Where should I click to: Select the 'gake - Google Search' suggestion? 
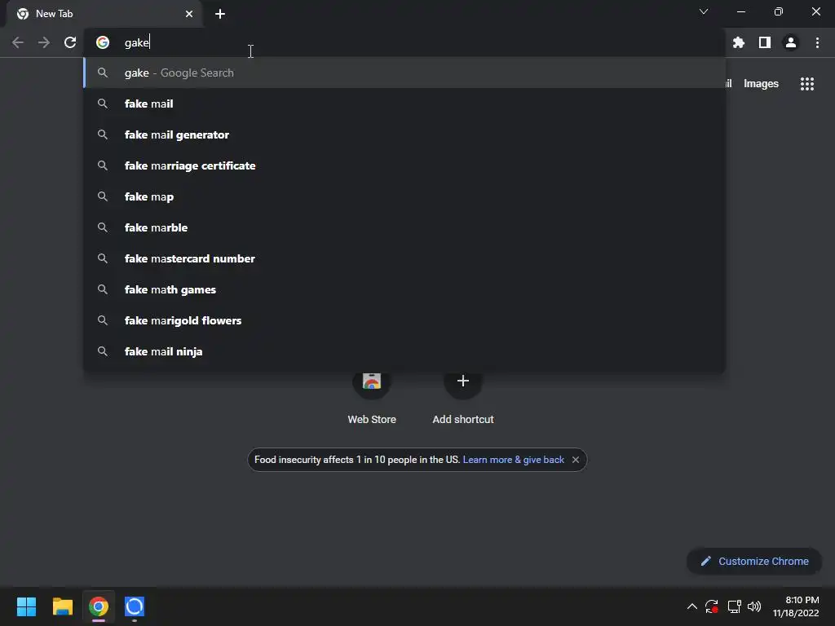coord(404,73)
